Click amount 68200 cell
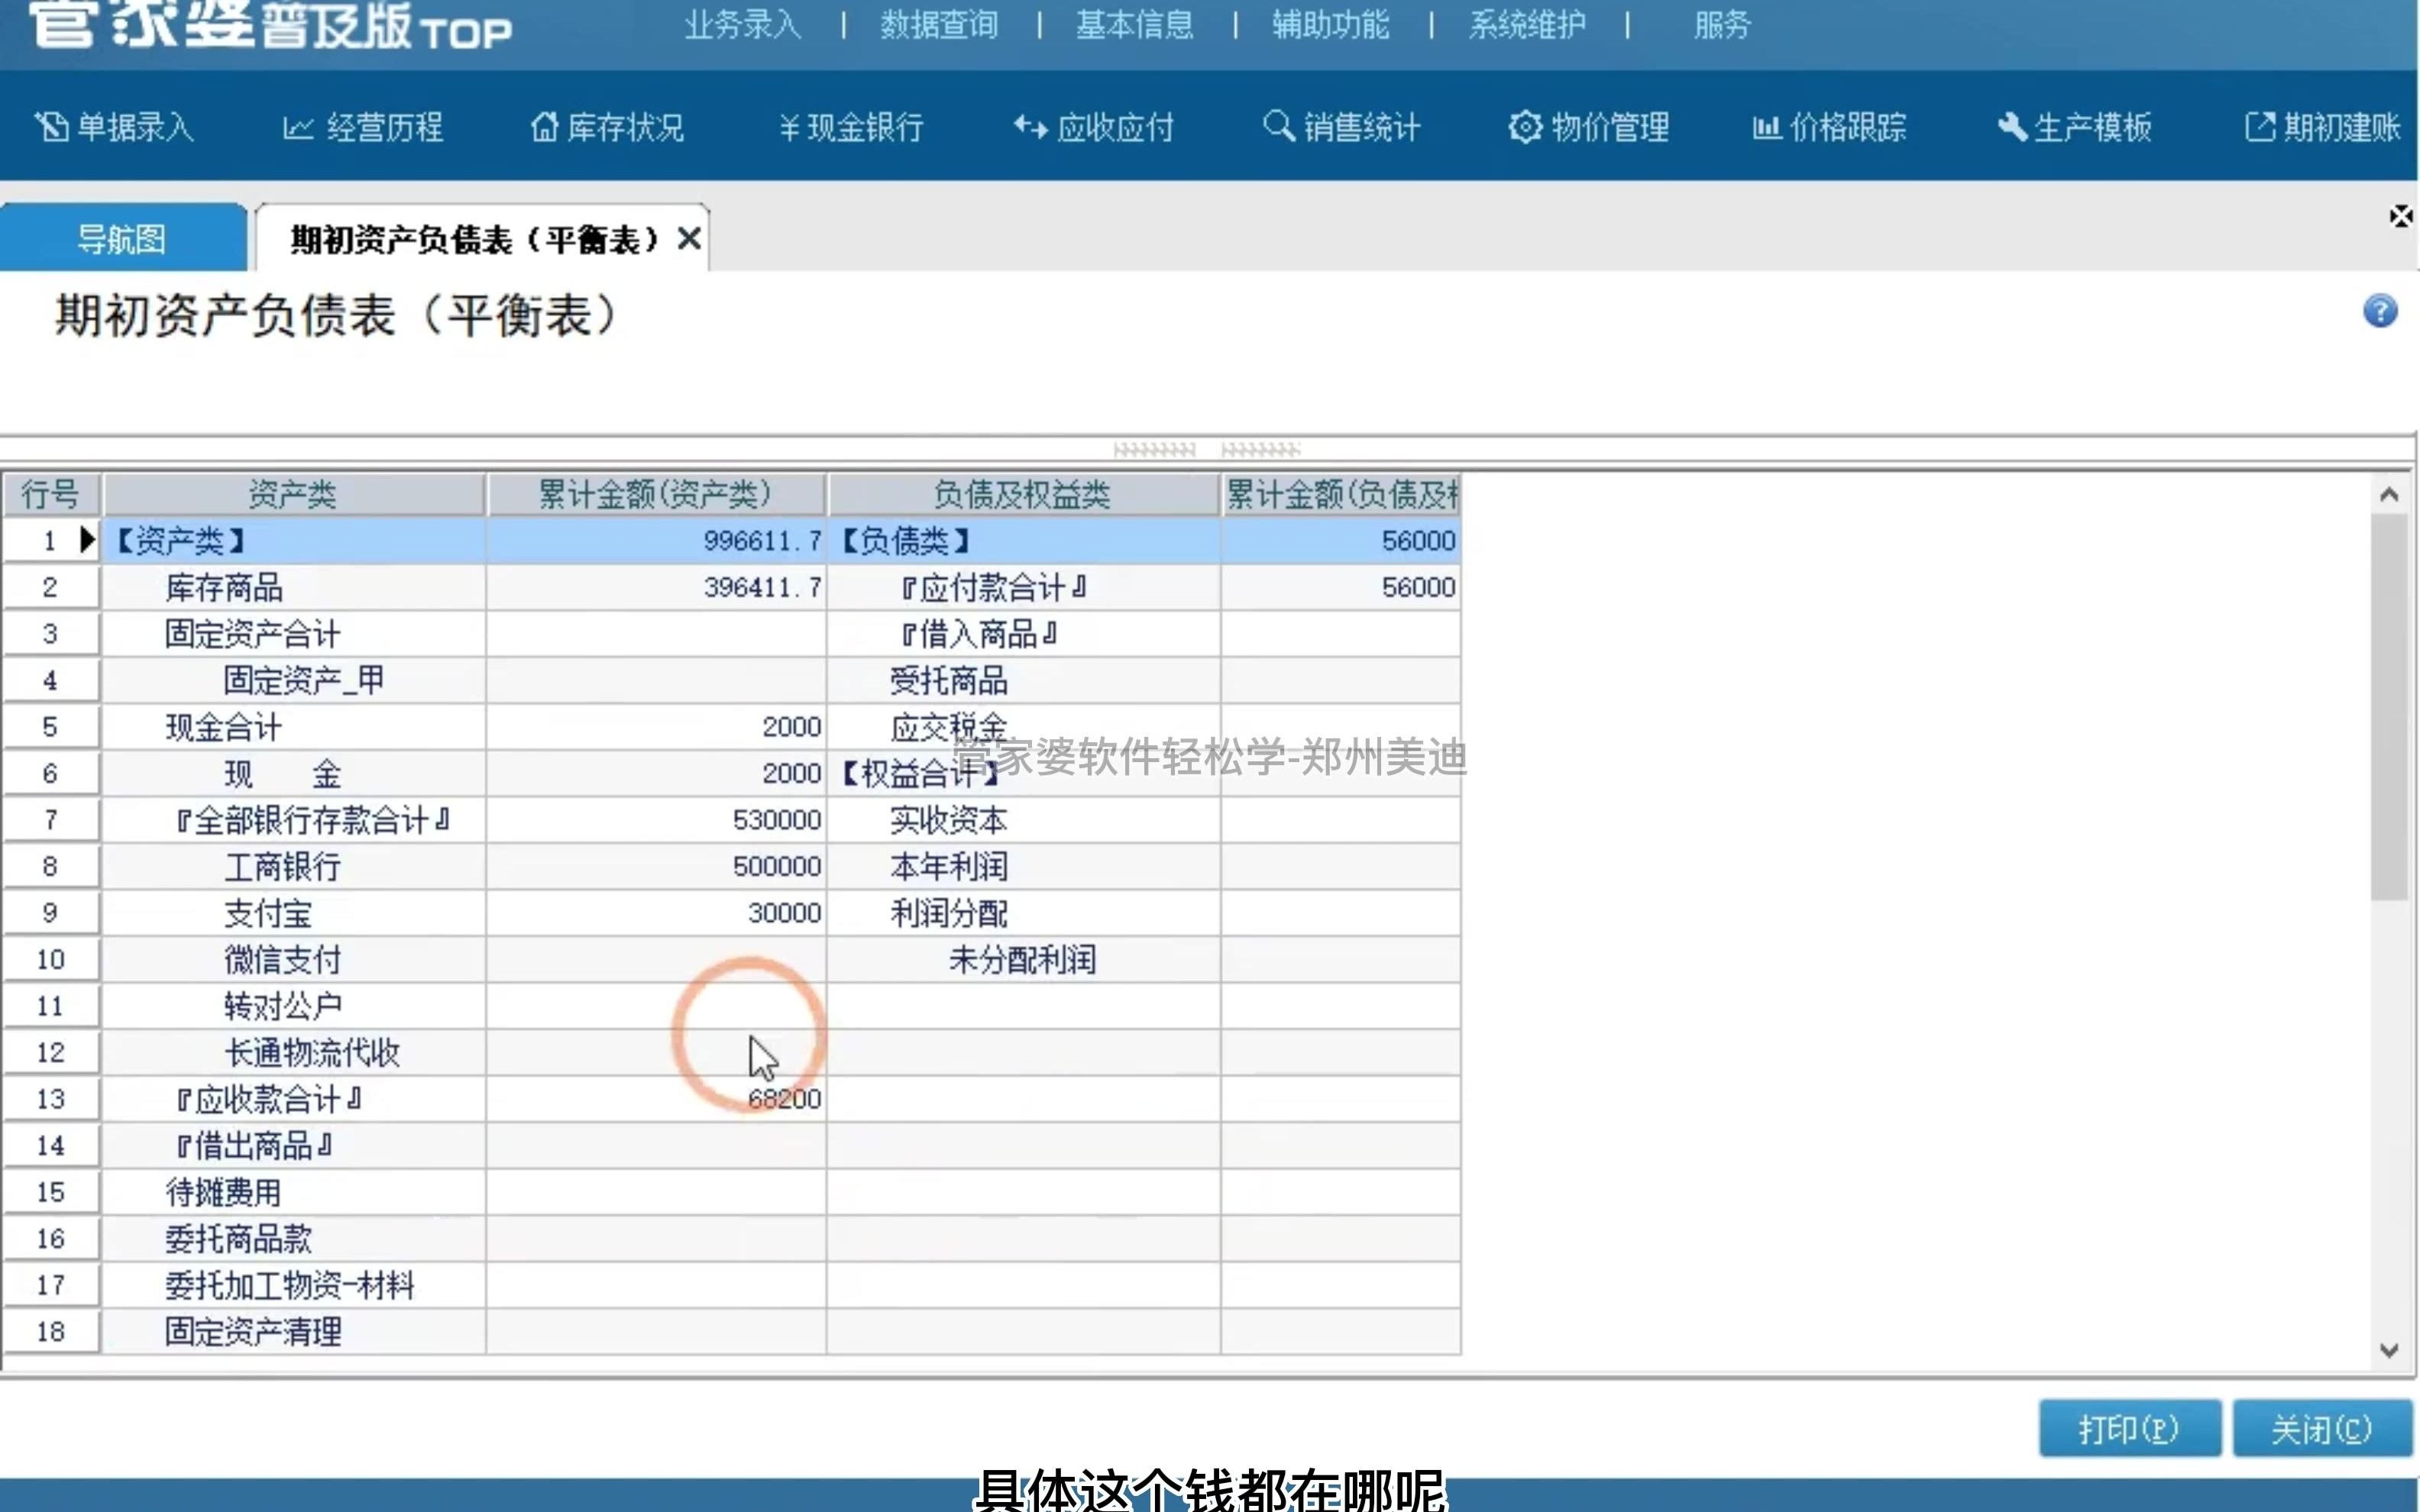This screenshot has height=1512, width=2420. (x=656, y=1099)
